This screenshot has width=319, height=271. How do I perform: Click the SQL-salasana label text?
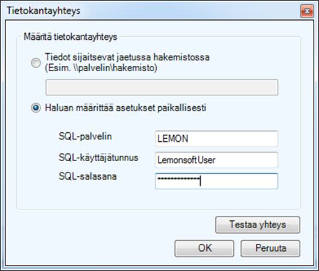click(x=87, y=176)
